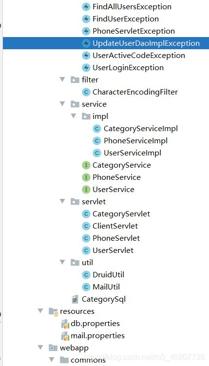Click the UserService interface icon
The width and height of the screenshot is (209, 366).
[x=86, y=190]
